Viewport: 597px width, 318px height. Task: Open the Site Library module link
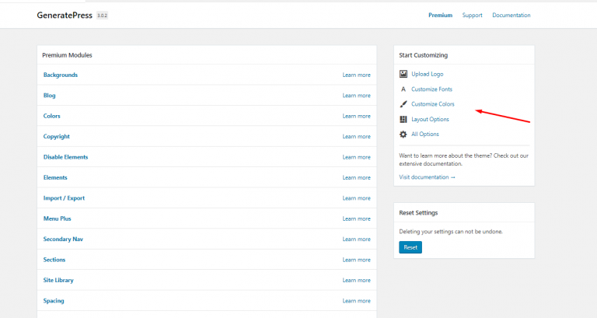pyautogui.click(x=58, y=281)
